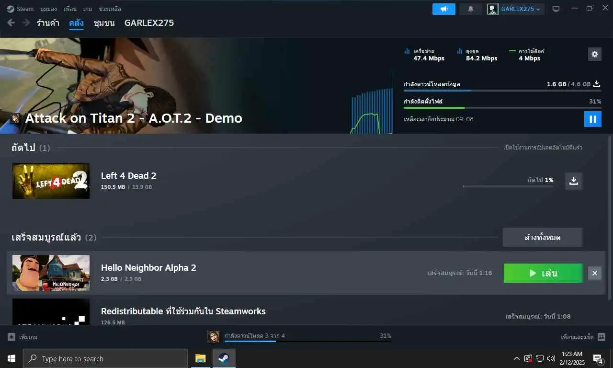Screen dimensions: 613x368
Task: Click the Left 4 Dead 2 title
Action: [129, 175]
